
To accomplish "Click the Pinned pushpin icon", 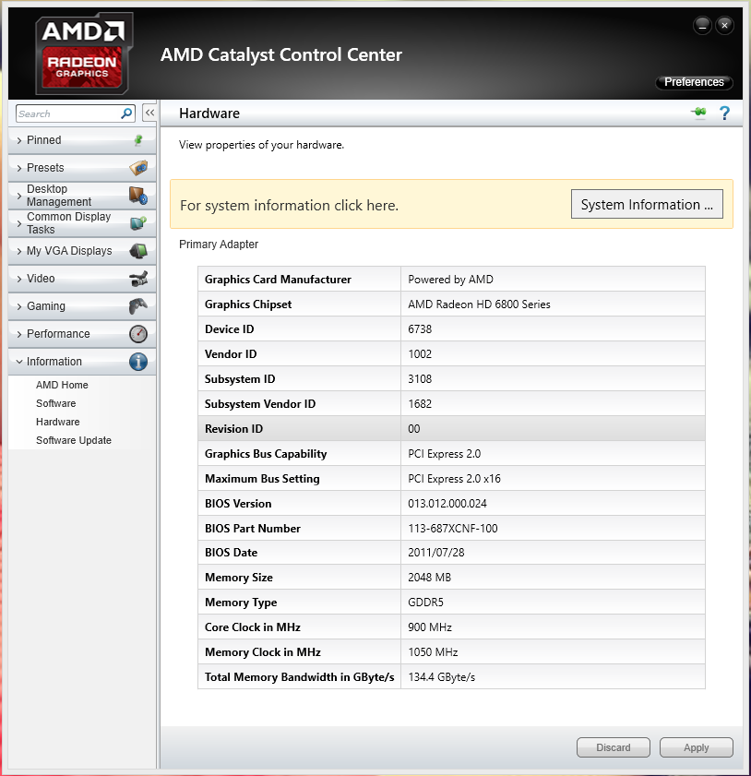I will (138, 140).
